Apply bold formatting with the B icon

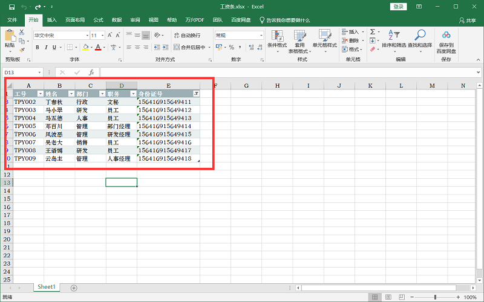point(38,47)
